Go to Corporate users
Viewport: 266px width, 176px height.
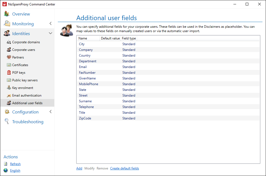point(24,50)
